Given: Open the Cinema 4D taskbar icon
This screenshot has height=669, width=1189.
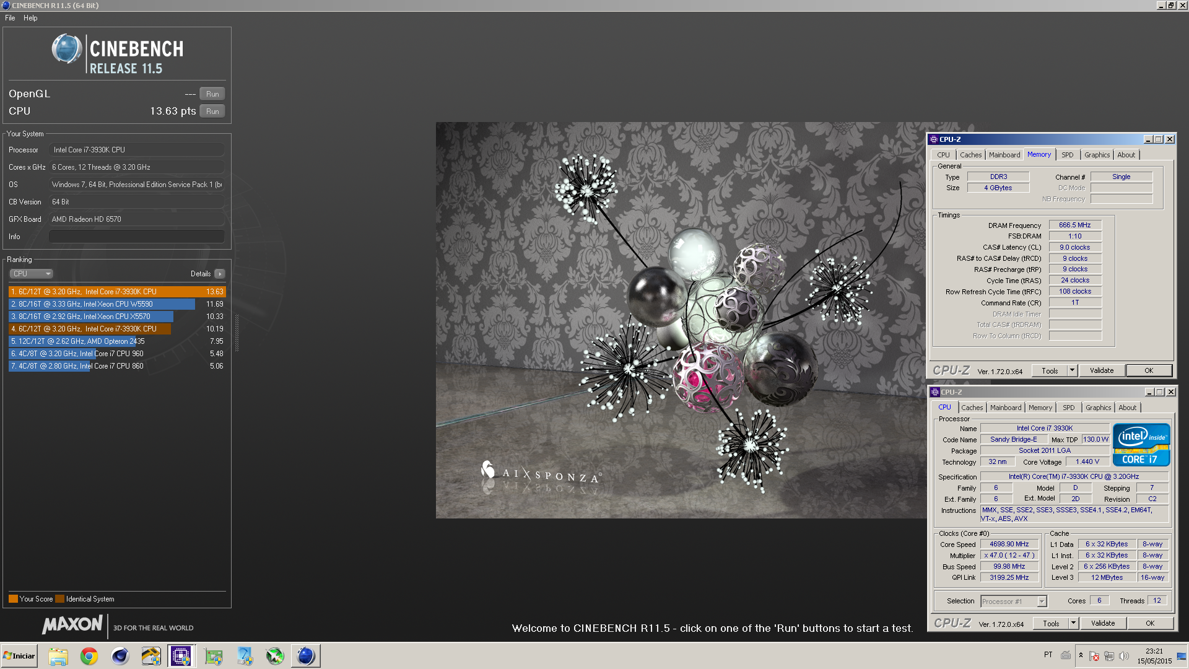Looking at the screenshot, I should [x=120, y=656].
